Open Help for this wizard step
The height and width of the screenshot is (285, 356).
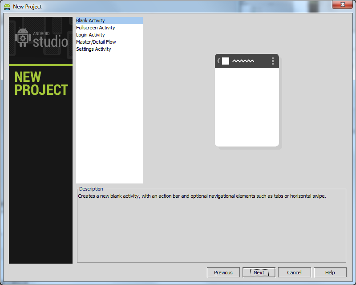330,272
